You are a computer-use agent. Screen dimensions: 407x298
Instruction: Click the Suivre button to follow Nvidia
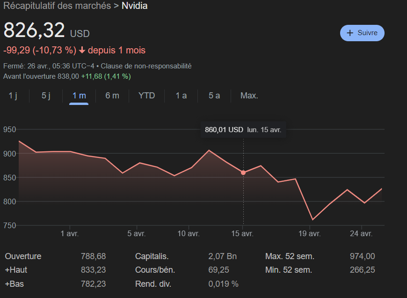click(362, 33)
